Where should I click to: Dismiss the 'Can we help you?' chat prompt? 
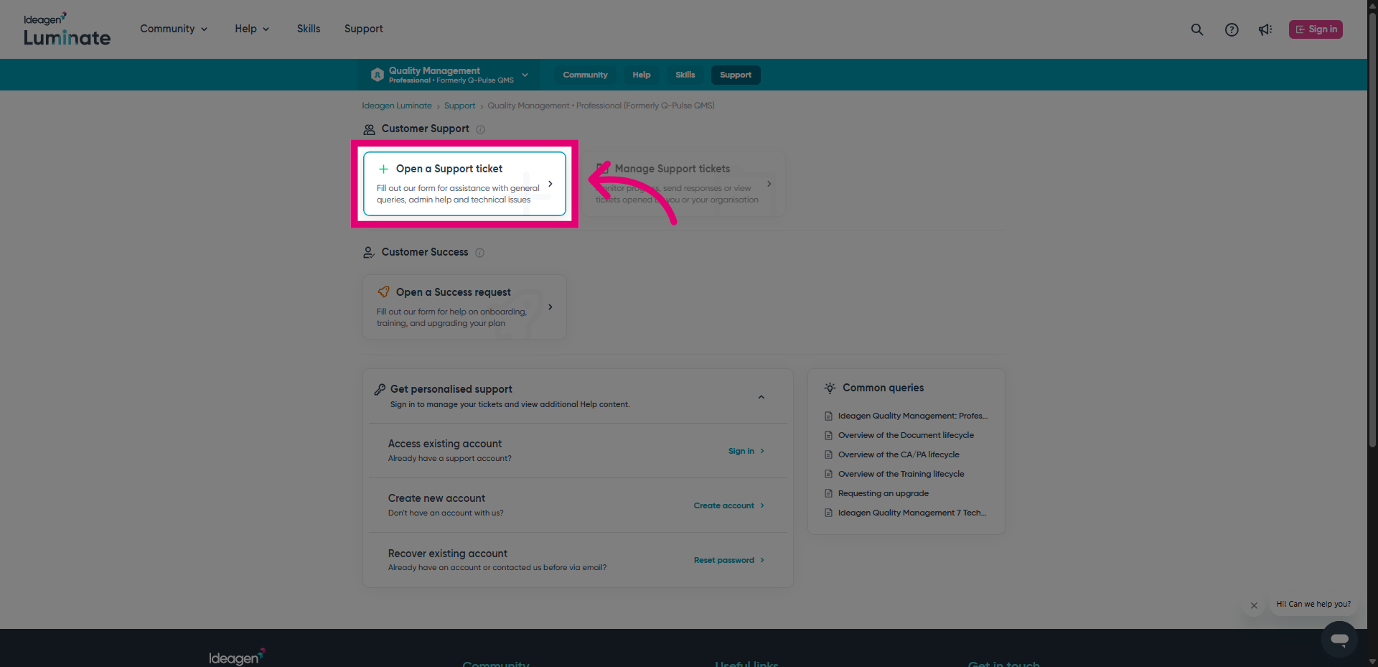(x=1254, y=605)
